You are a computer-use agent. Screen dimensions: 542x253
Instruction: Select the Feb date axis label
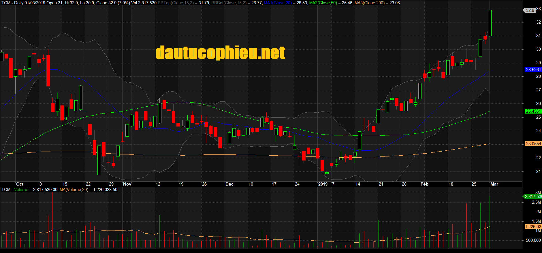tap(424, 184)
